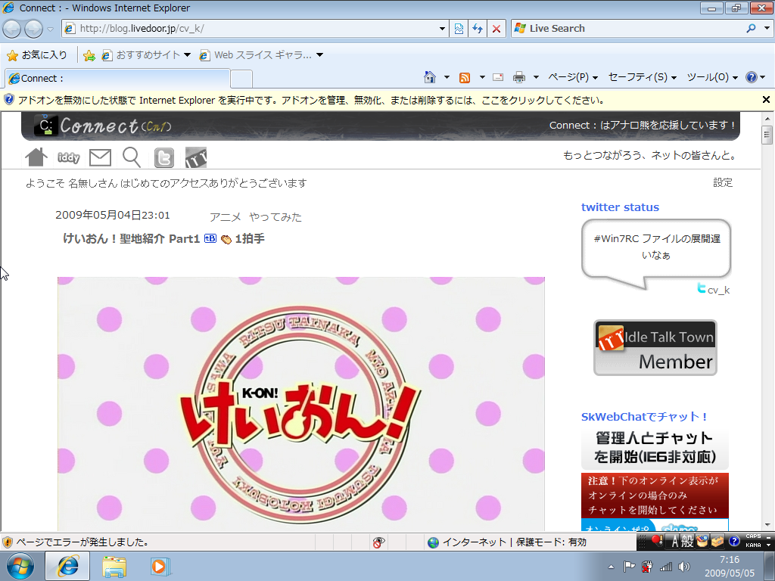Open the Twitter icon in blog nav

pos(164,158)
